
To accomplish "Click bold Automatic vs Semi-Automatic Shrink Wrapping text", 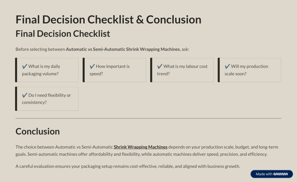I will coord(123,49).
